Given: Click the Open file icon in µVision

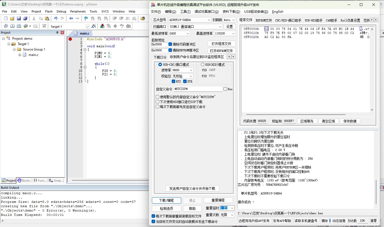Looking at the screenshot, I should [12, 18].
